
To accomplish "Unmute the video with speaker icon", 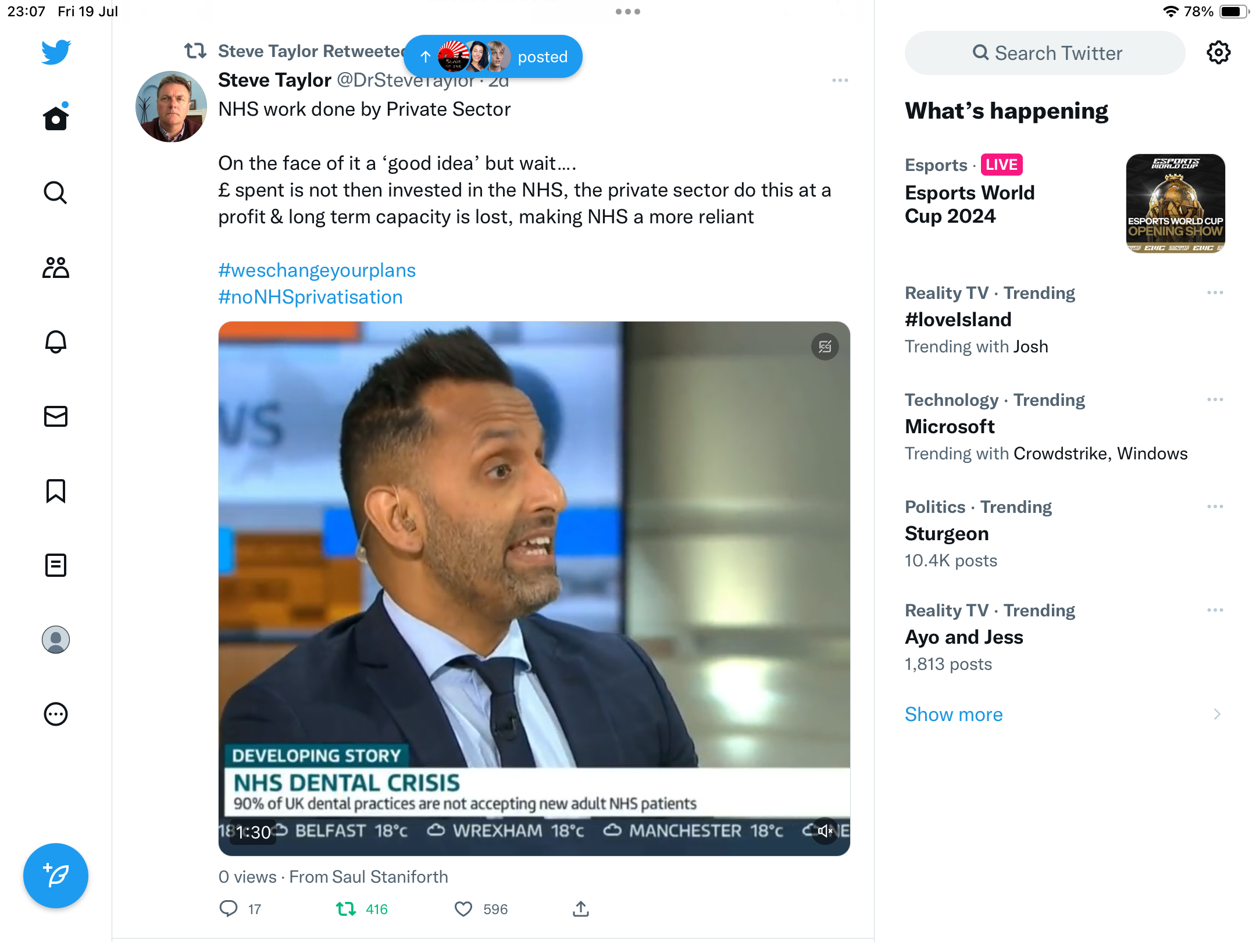I will click(825, 831).
